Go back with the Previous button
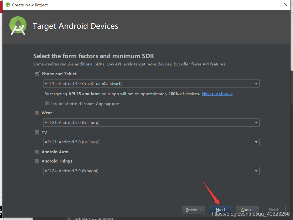 [x=194, y=210]
